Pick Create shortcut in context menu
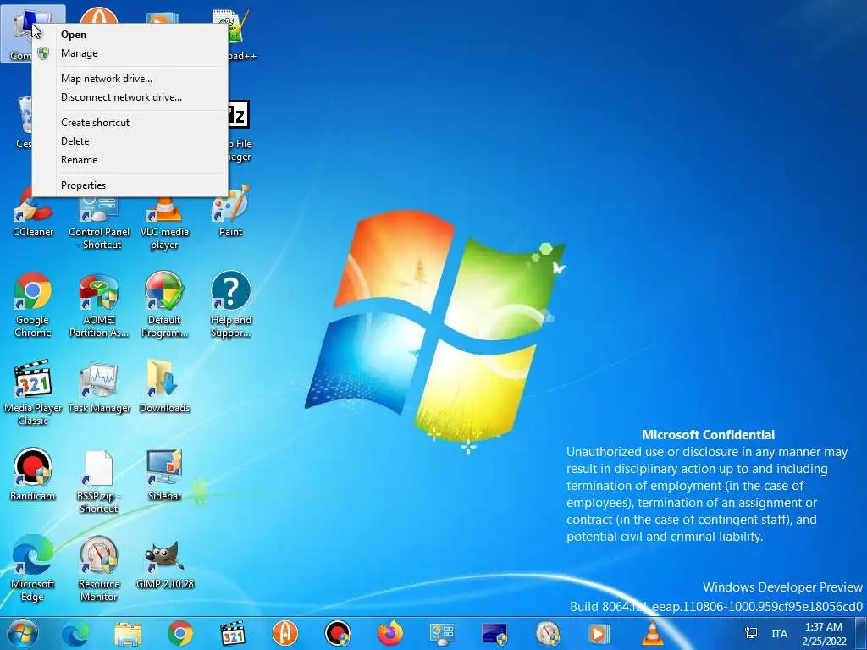Screen dimensions: 867x650 130,123
